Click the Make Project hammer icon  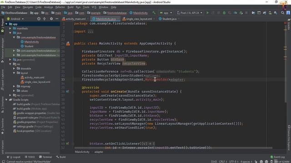154,13
